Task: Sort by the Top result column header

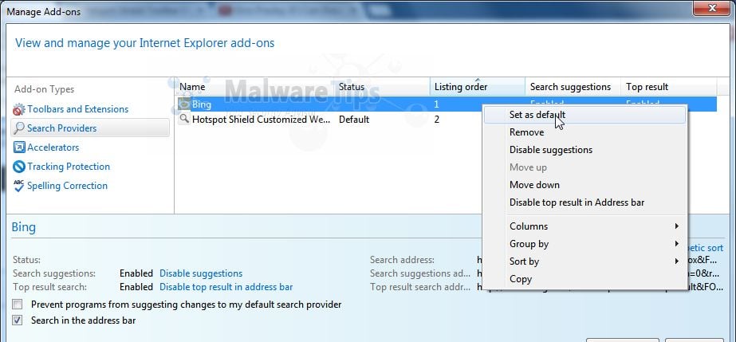Action: pos(669,87)
